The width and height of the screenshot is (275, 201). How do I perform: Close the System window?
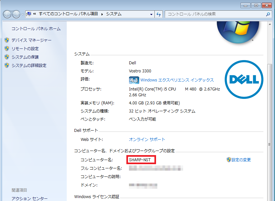(x=267, y=5)
